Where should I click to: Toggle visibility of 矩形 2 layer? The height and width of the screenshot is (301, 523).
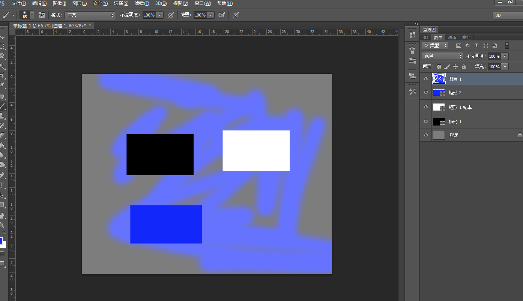[425, 92]
